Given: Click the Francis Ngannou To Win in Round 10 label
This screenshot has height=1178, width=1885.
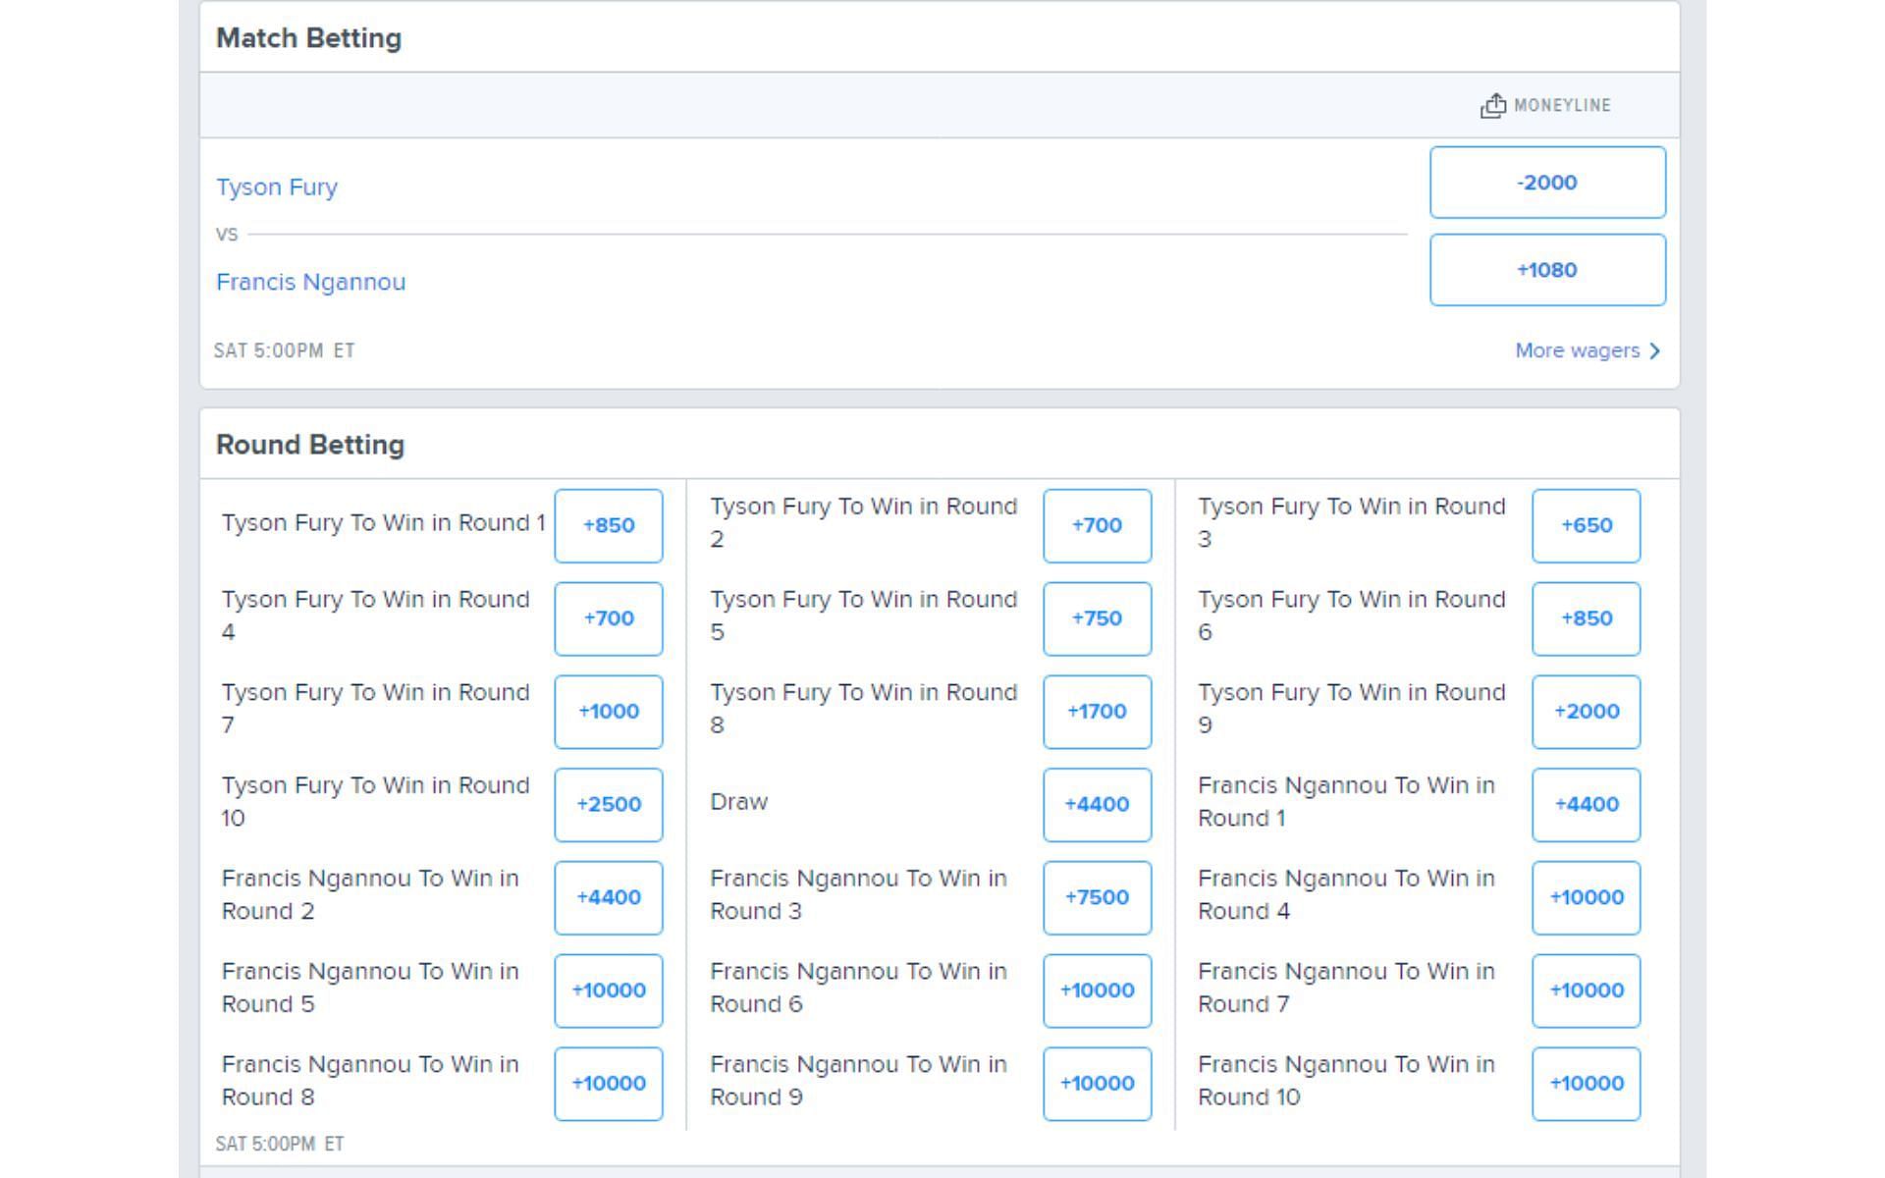Looking at the screenshot, I should click(1346, 1081).
